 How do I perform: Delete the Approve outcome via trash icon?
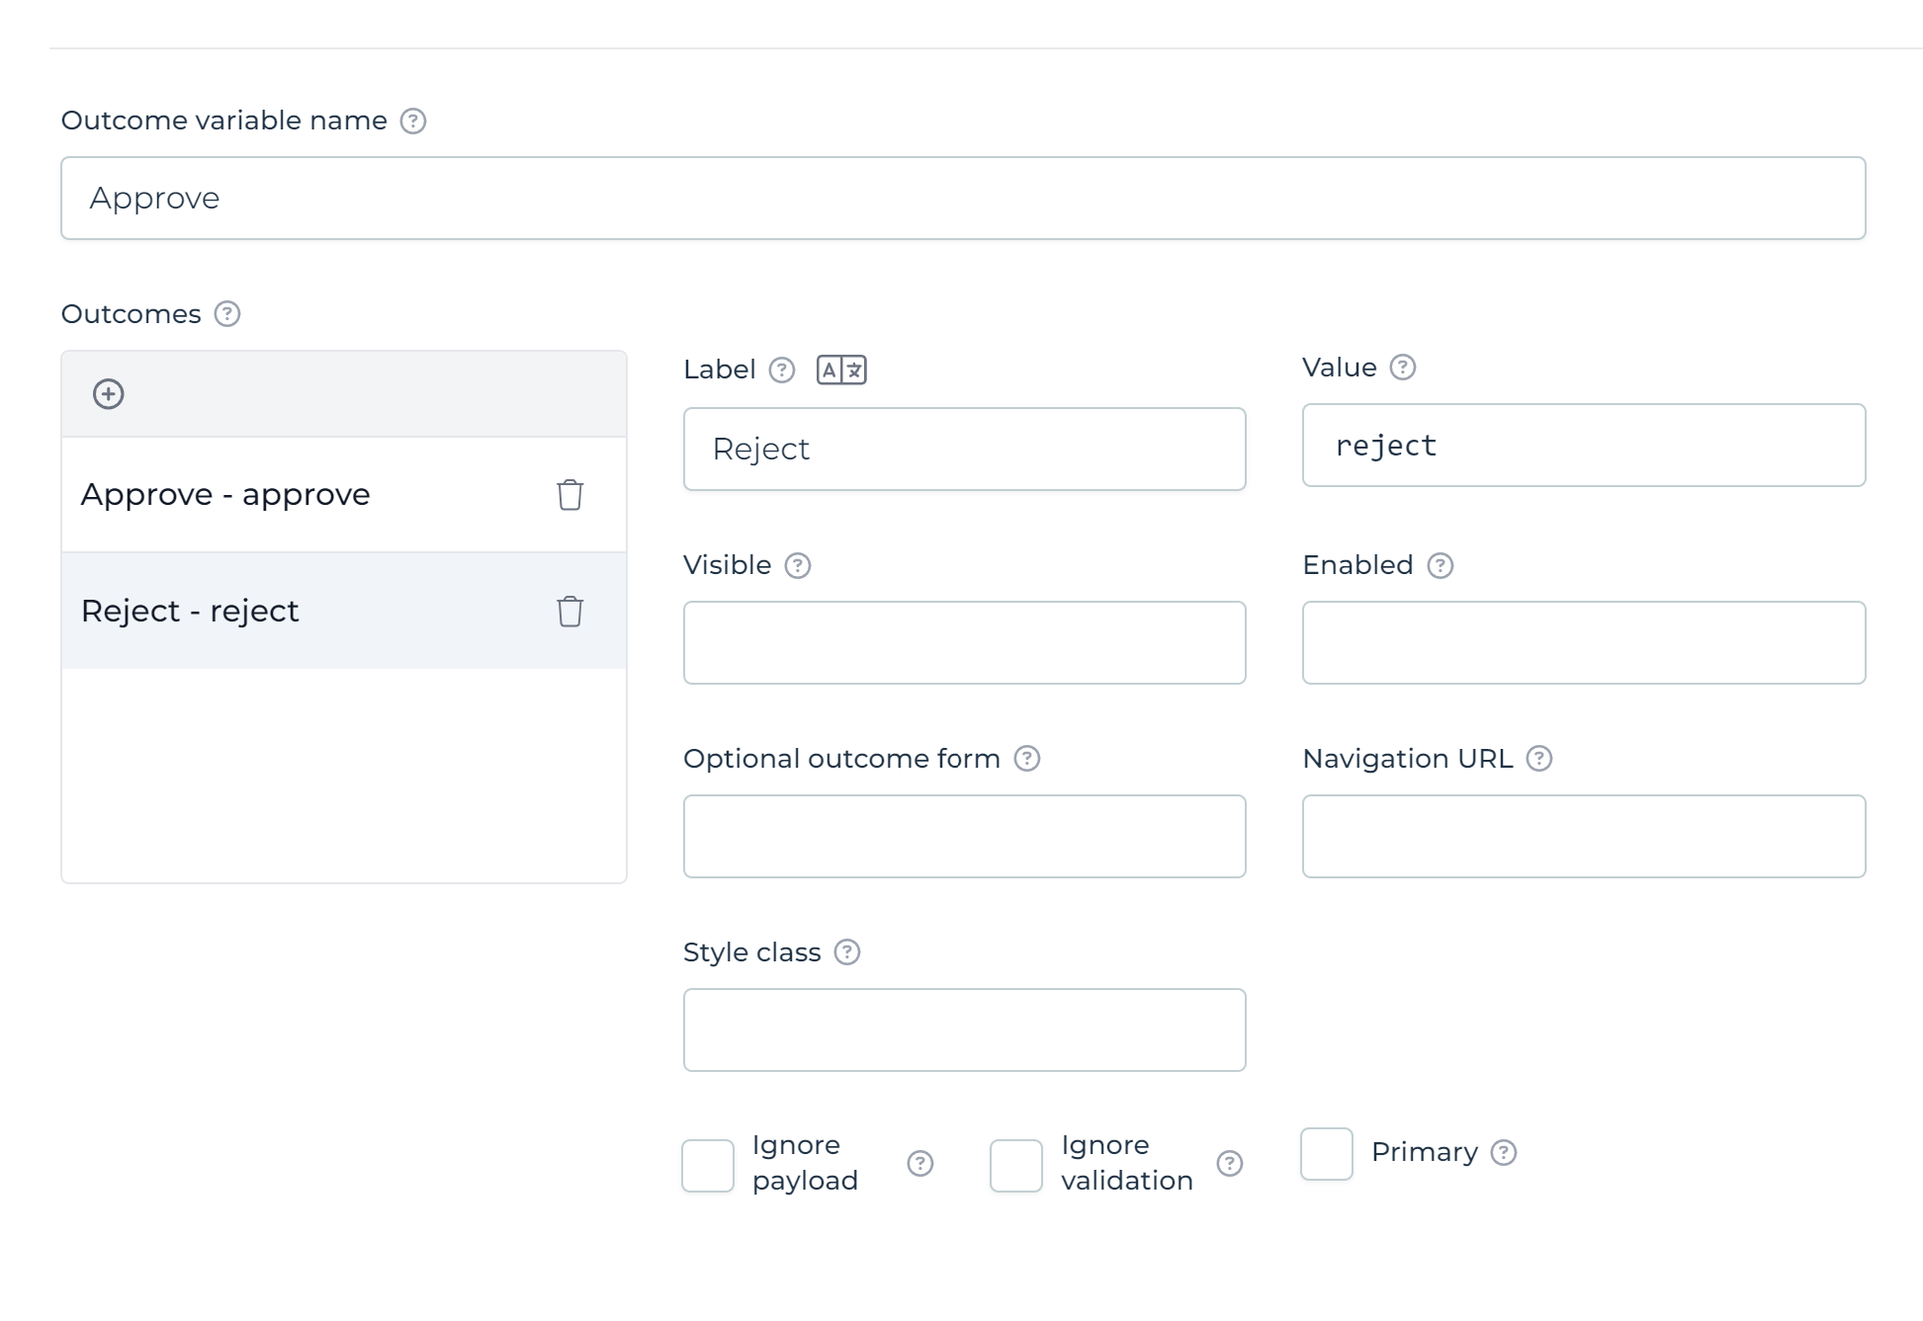[569, 496]
